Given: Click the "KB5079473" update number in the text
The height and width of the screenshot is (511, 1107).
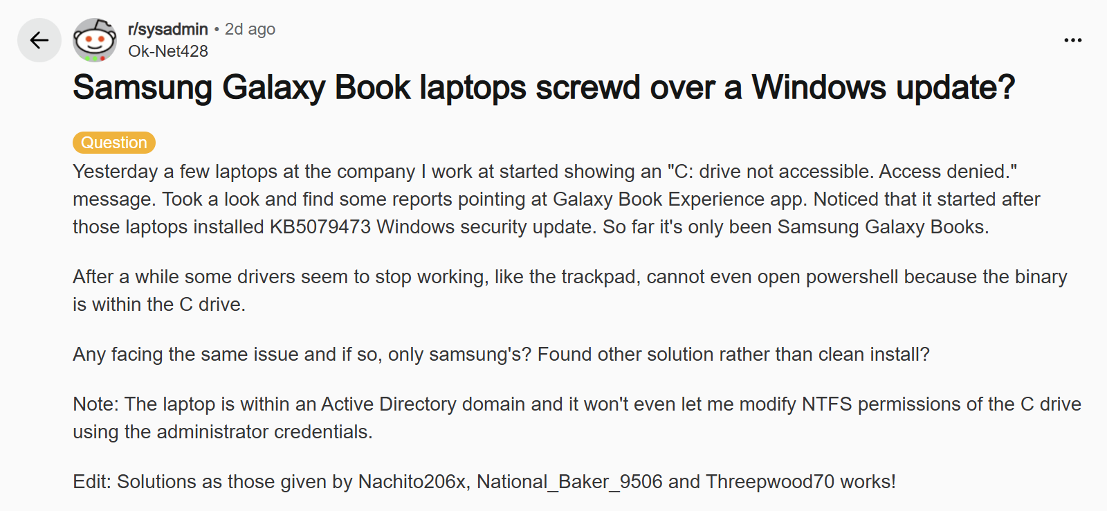Looking at the screenshot, I should pos(320,227).
